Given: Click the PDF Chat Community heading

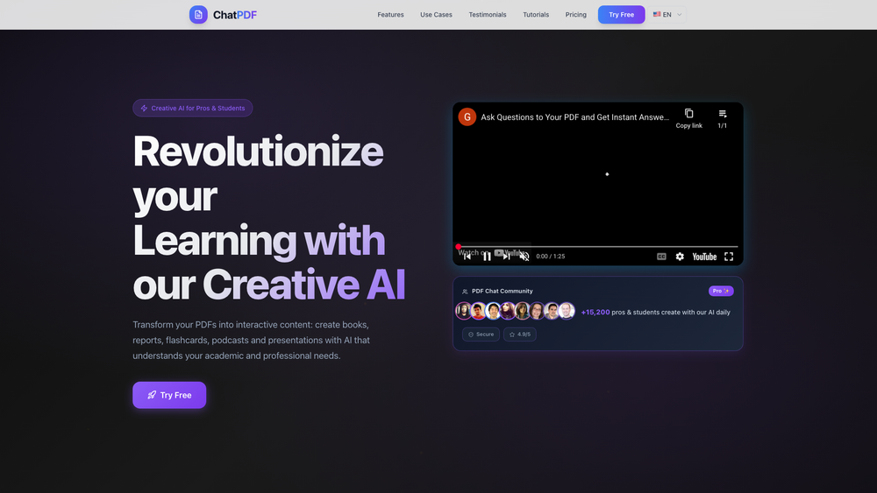Looking at the screenshot, I should [503, 291].
